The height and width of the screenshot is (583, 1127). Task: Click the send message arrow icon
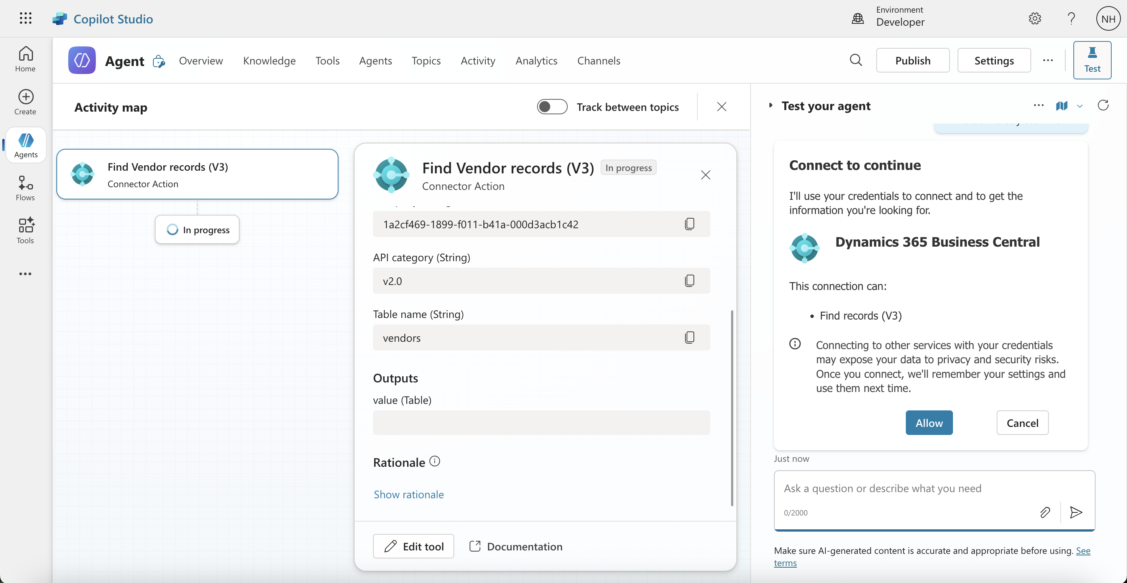click(1076, 512)
